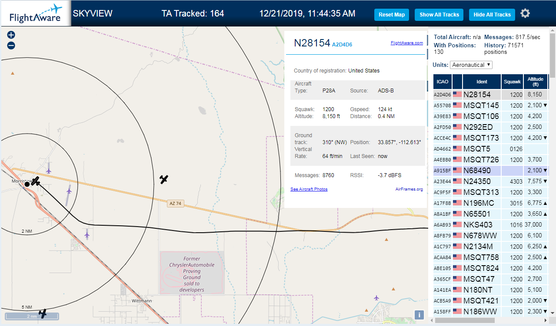Click the purple airport icon beside the gray runway
The height and width of the screenshot is (326, 556).
coord(69,191)
